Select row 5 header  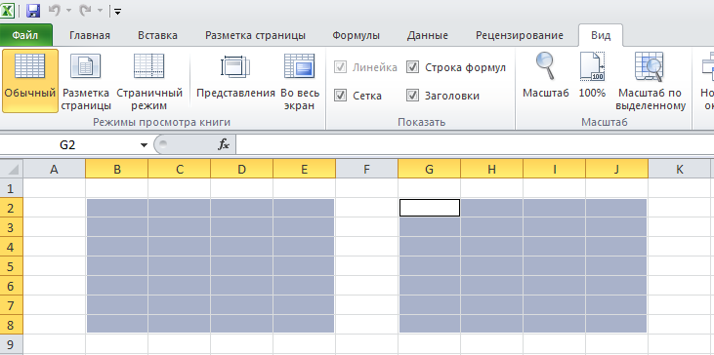[x=12, y=266]
